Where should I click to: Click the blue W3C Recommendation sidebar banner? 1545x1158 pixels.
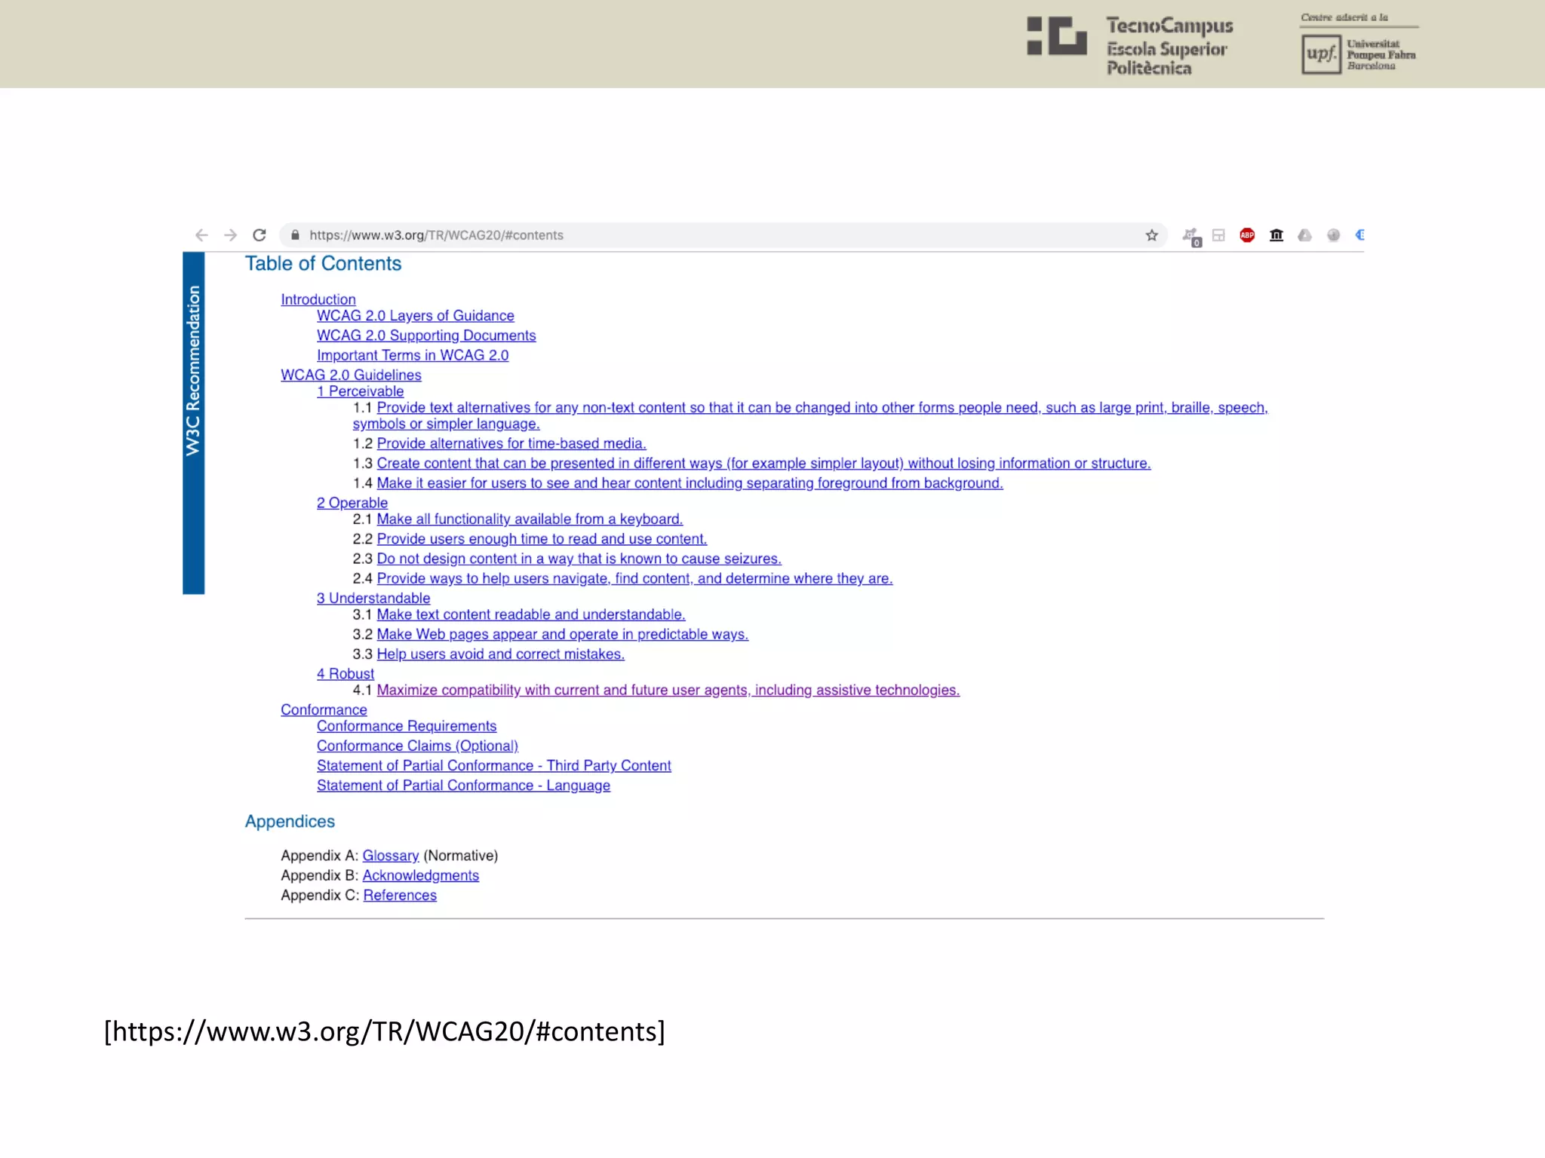coord(194,422)
